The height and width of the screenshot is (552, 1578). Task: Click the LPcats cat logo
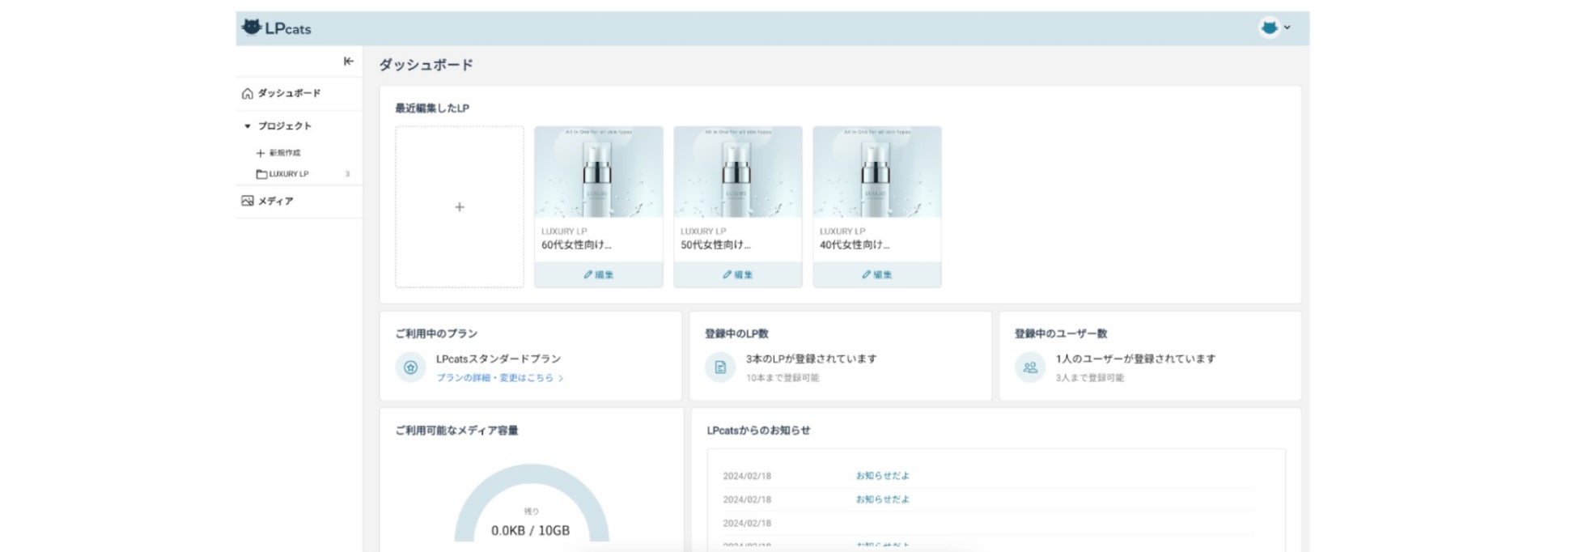[277, 28]
